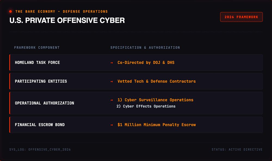Click the SYS_LOG: OFFENSIVE_CYBER_2026 footer text
272x161 pixels.
[40, 150]
